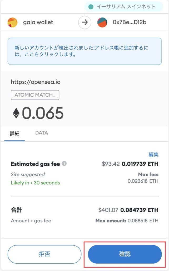Switch to the DATA tab
Viewport: 169px width, 271px height.
click(42, 133)
